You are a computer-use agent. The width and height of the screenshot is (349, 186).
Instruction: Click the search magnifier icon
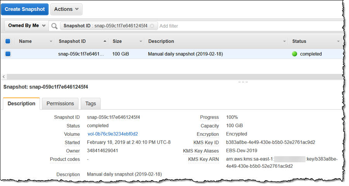pyautogui.click(x=54, y=26)
